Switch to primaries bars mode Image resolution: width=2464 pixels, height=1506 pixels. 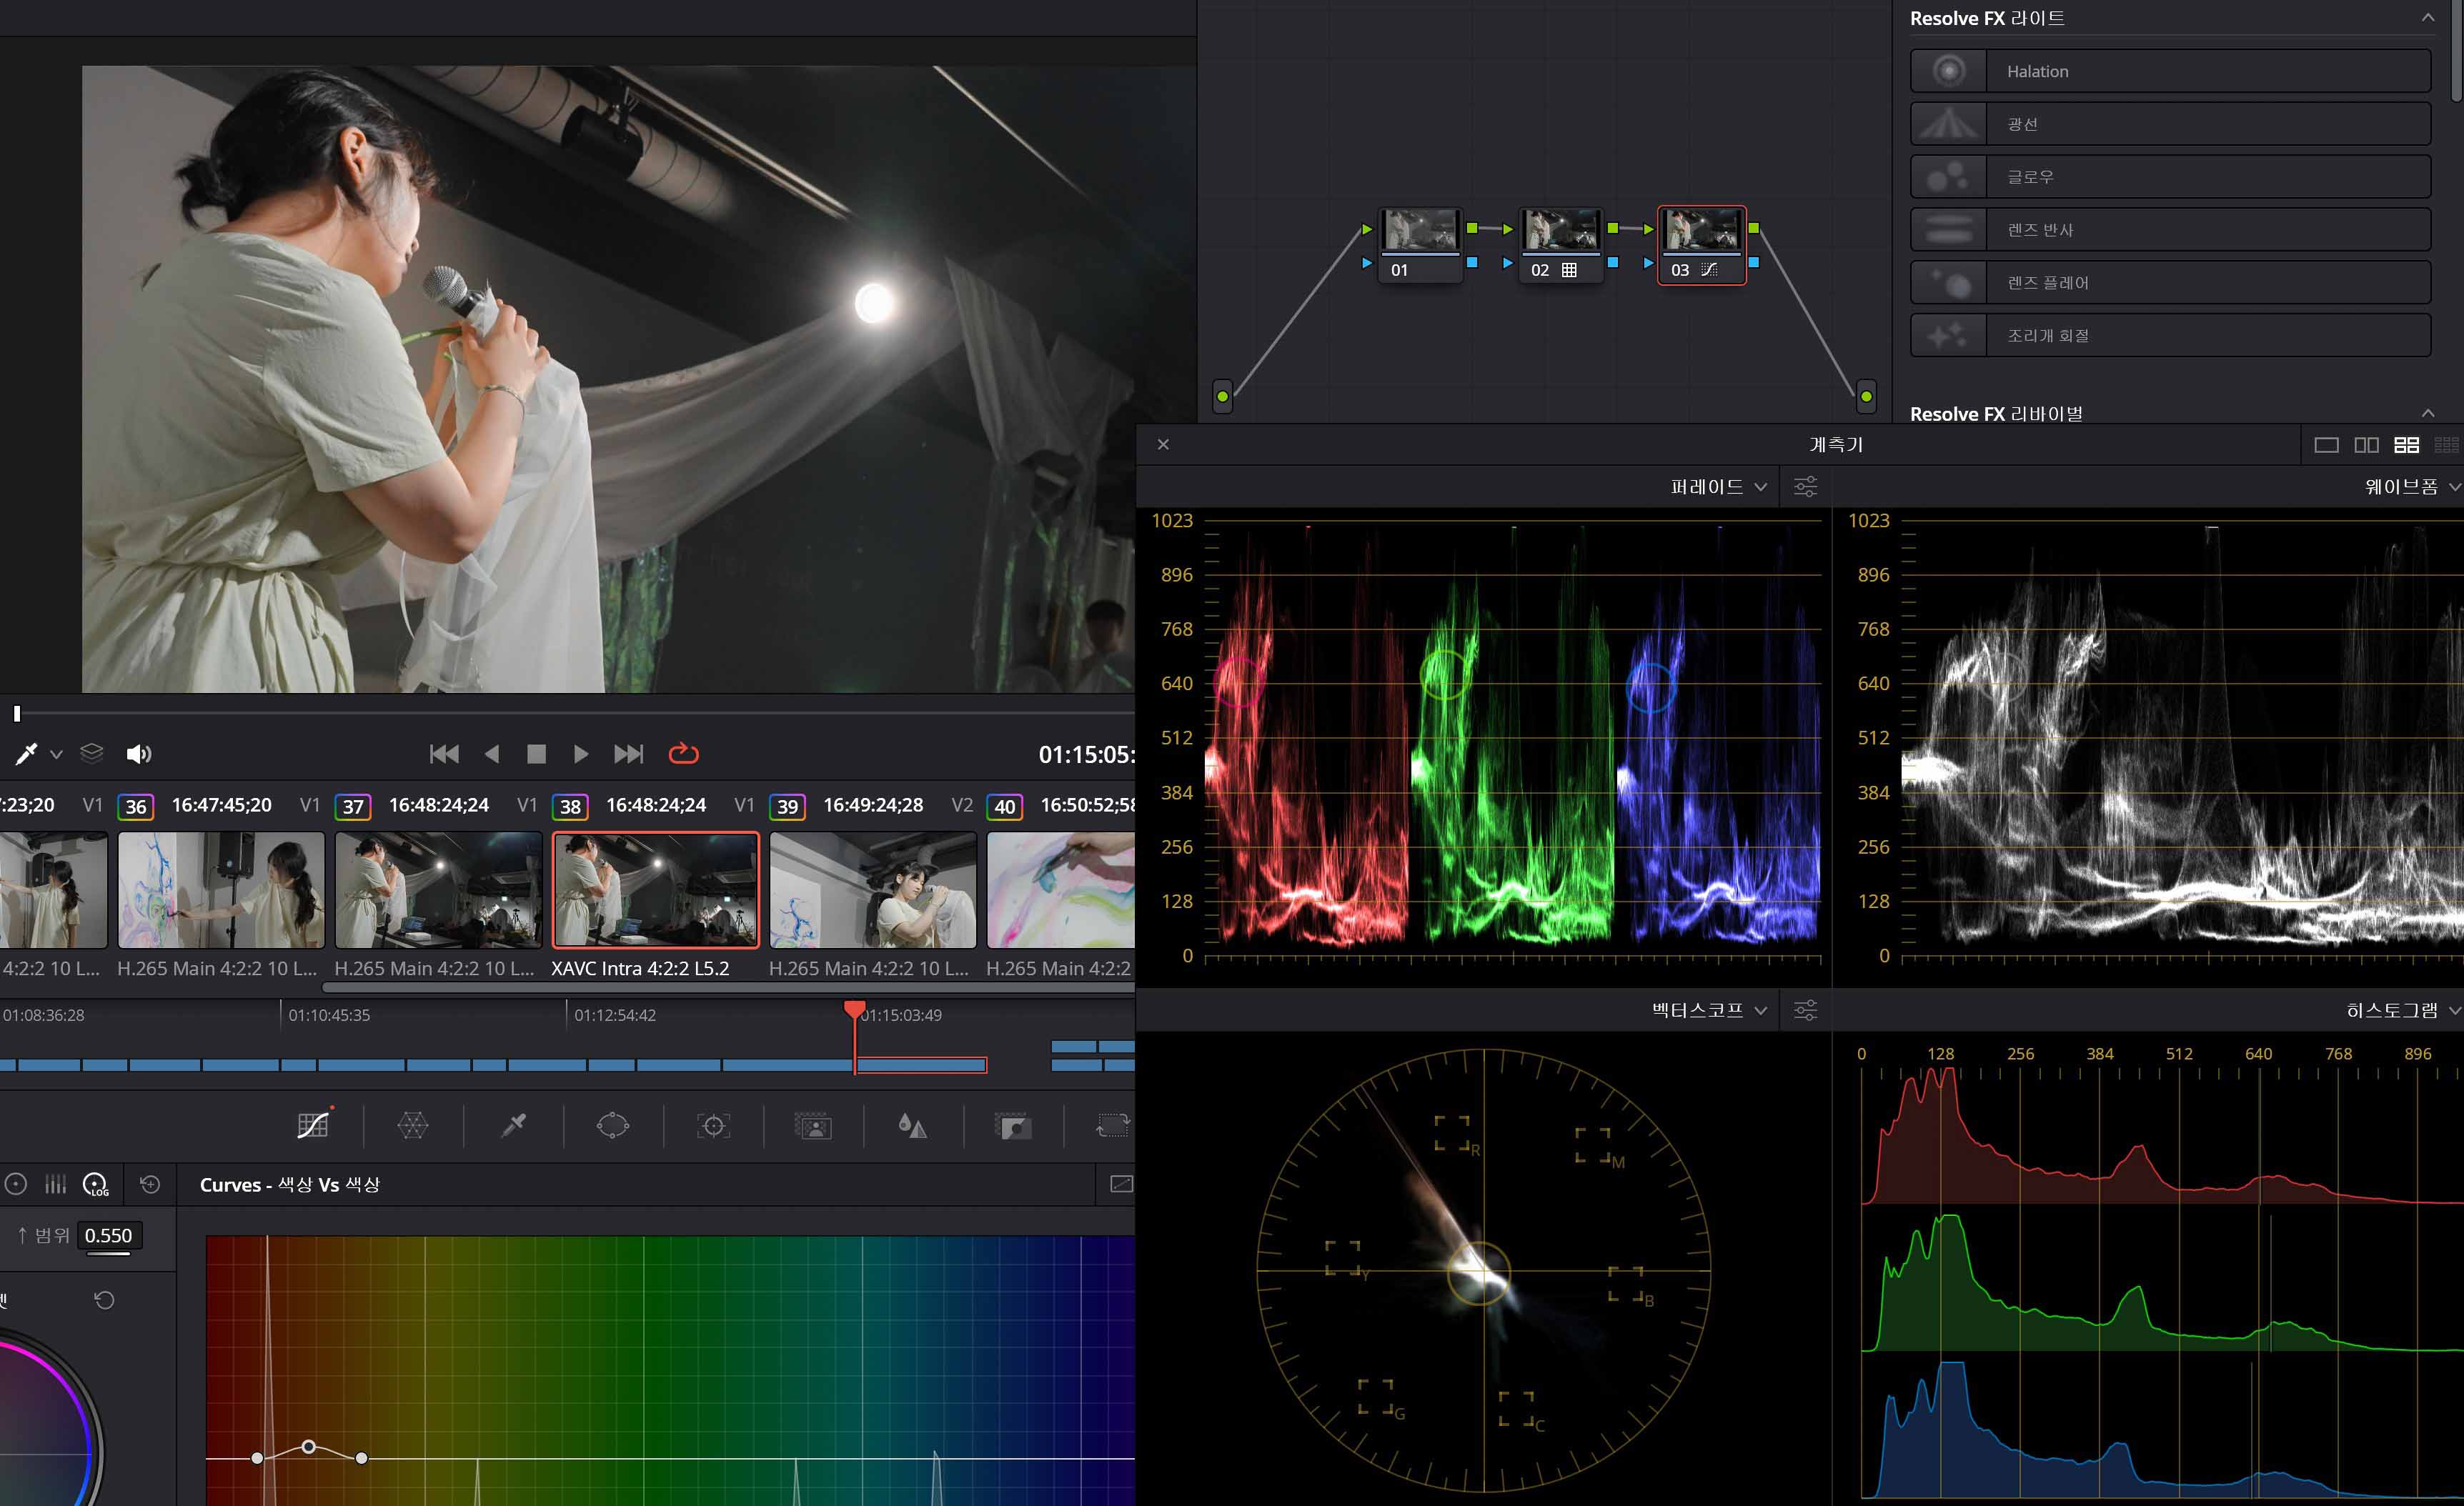55,1184
